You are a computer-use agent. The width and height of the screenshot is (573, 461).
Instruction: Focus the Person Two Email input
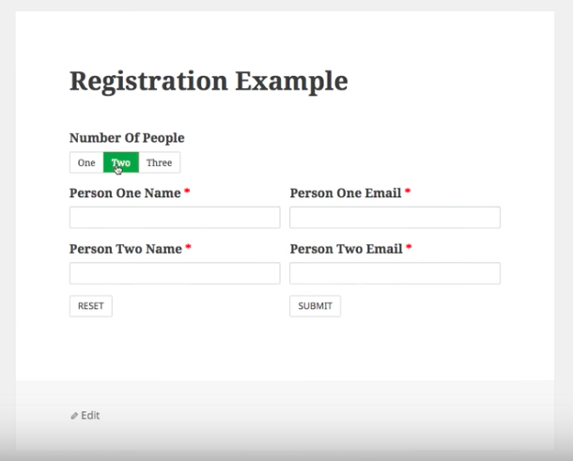pyautogui.click(x=395, y=273)
